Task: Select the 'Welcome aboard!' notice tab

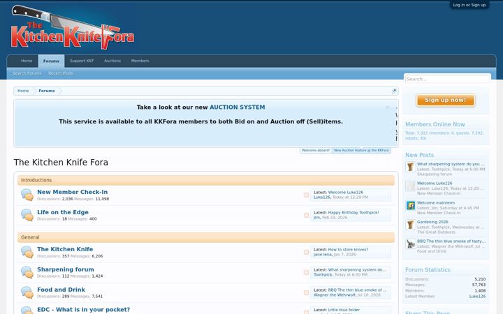Action: pos(316,150)
